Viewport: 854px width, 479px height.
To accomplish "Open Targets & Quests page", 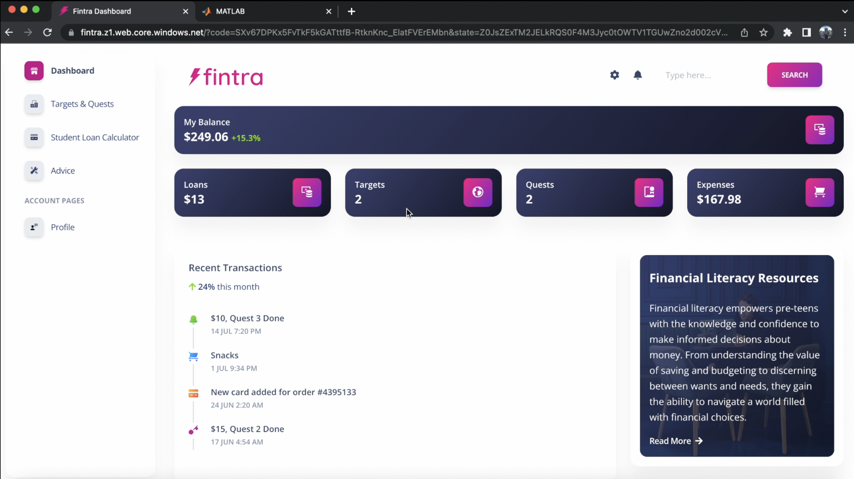I will 82,104.
